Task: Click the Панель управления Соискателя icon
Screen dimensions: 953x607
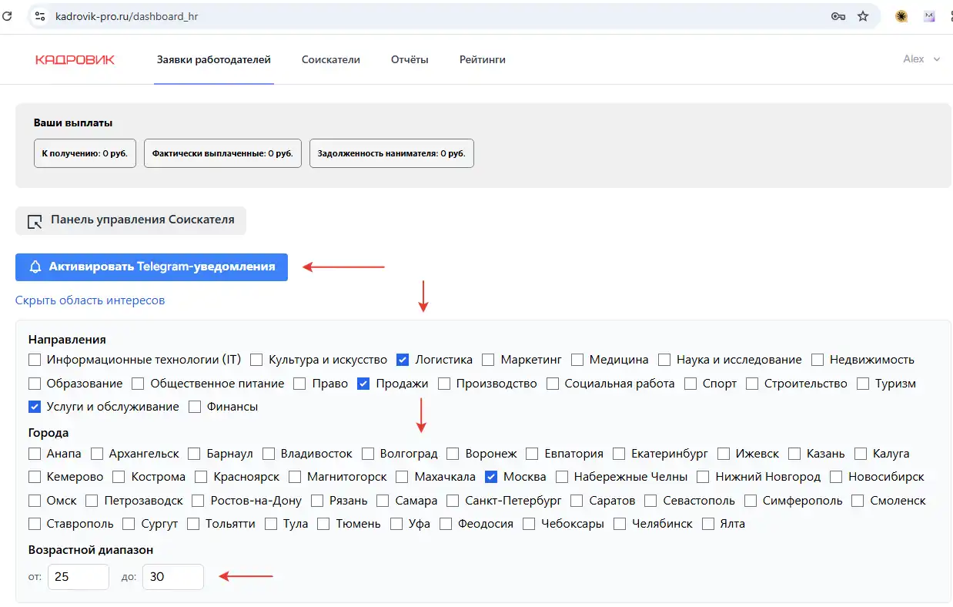Action: click(x=35, y=221)
